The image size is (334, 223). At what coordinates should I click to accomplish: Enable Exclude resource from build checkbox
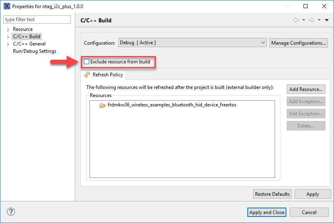coord(87,62)
